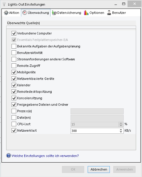Screen dimensions: 142x177
Task: Increase Netzwerklast value with up arrow
Action: tap(121, 130)
